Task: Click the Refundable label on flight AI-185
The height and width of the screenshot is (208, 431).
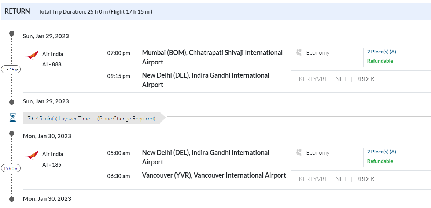Action: (380, 161)
